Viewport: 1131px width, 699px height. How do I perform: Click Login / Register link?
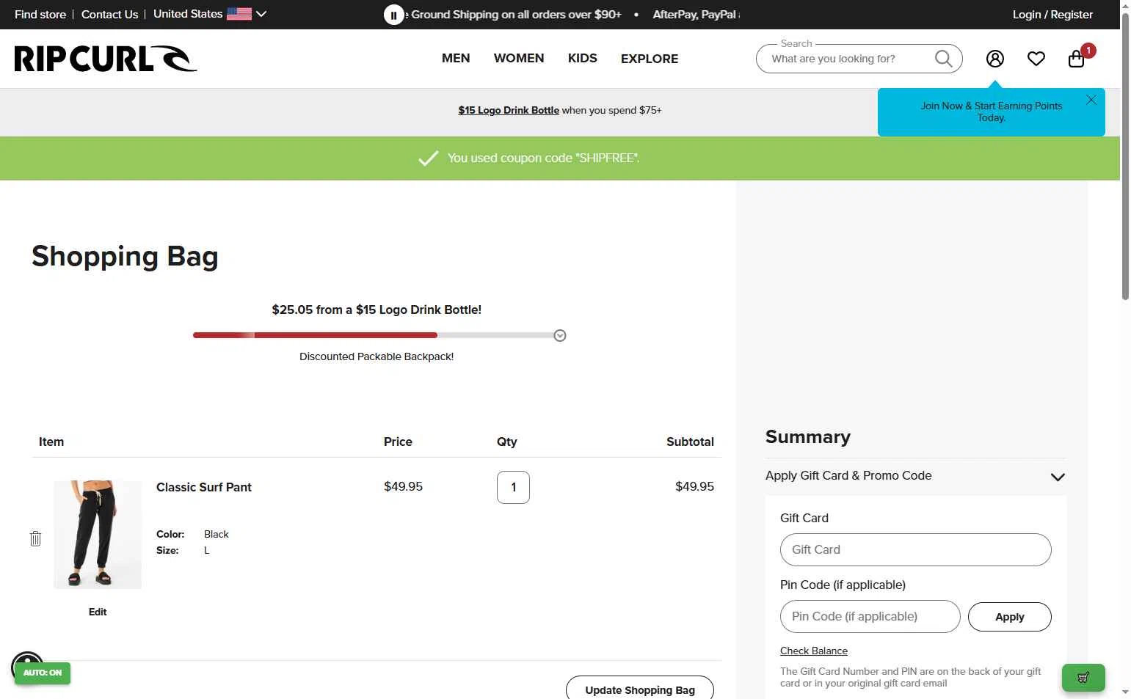click(x=1052, y=14)
